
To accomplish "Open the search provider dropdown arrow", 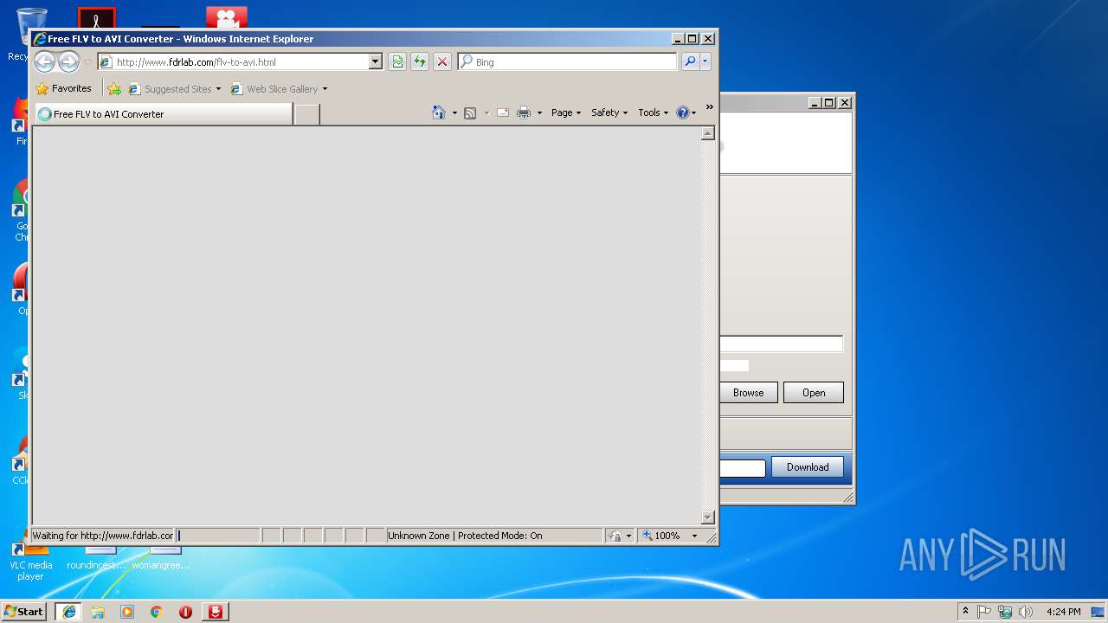I will [x=705, y=61].
